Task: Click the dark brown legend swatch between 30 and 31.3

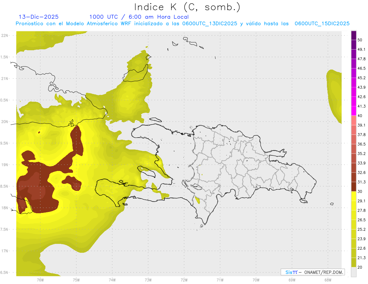Action: pos(354,187)
